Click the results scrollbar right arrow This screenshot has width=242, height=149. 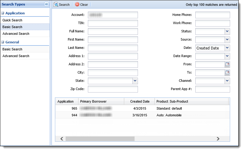coord(218,139)
